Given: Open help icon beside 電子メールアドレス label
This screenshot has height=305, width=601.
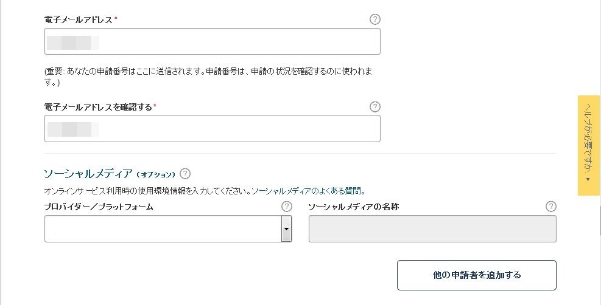Looking at the screenshot, I should (x=375, y=19).
